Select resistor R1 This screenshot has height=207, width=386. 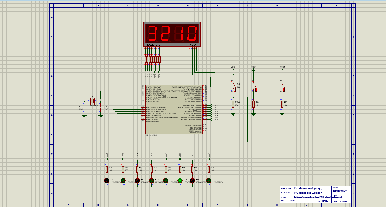123,169
